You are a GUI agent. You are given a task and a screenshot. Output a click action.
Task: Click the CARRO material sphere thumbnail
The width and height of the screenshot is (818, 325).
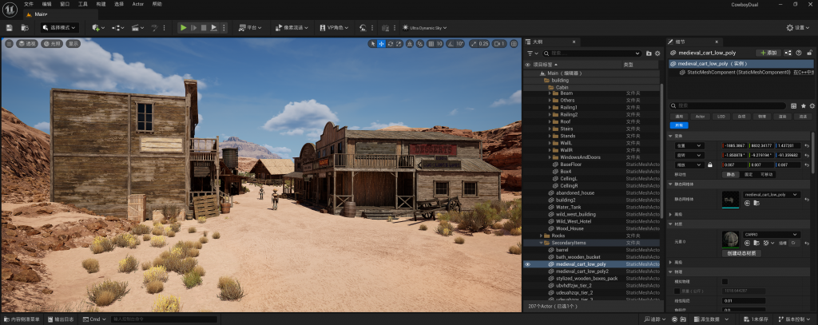pos(730,239)
